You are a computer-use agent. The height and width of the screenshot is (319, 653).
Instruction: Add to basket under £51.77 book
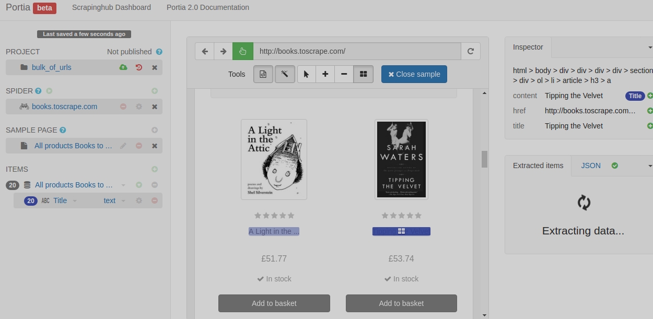pos(274,303)
